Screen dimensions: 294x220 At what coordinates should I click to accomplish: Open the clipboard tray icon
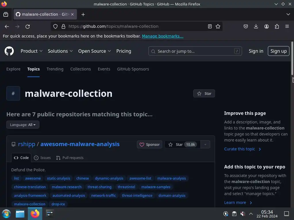pos(234,214)
